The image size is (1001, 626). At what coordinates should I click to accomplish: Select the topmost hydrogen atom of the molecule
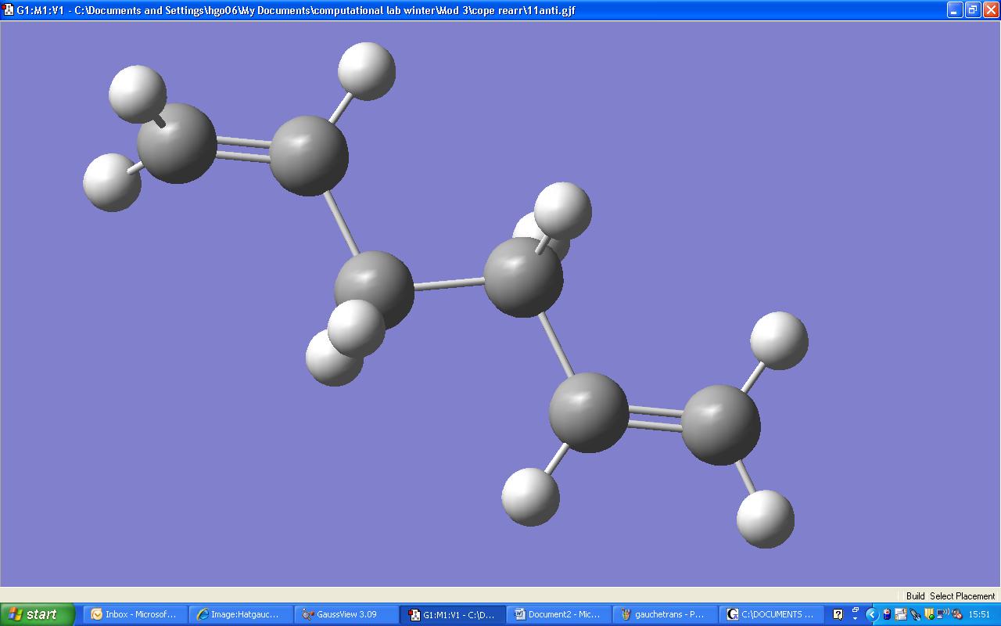coord(366,71)
